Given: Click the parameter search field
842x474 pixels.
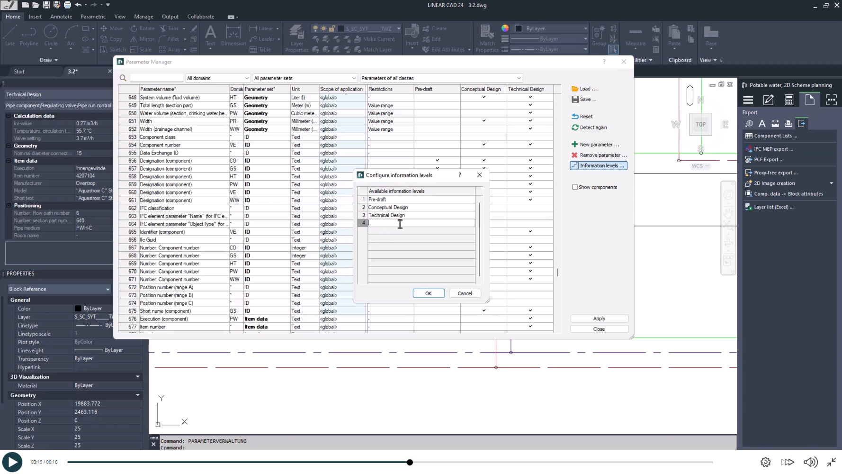Looking at the screenshot, I should coord(157,78).
